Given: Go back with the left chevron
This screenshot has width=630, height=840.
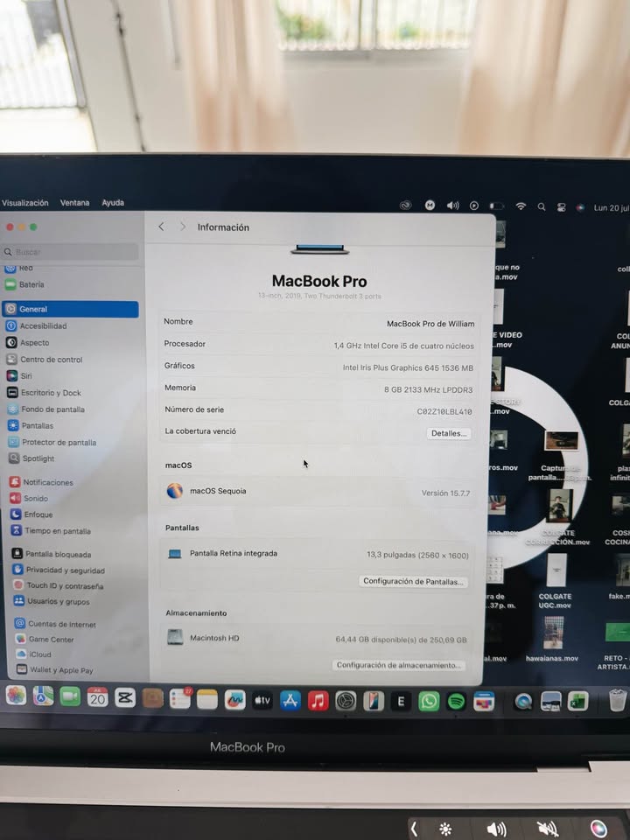Looking at the screenshot, I should [x=161, y=227].
